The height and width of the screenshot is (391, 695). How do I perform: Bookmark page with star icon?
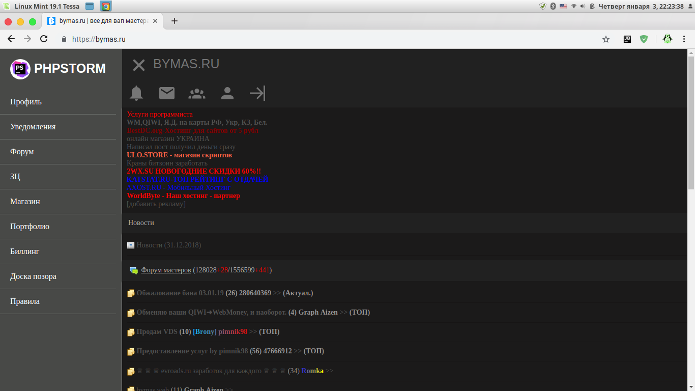tap(605, 39)
